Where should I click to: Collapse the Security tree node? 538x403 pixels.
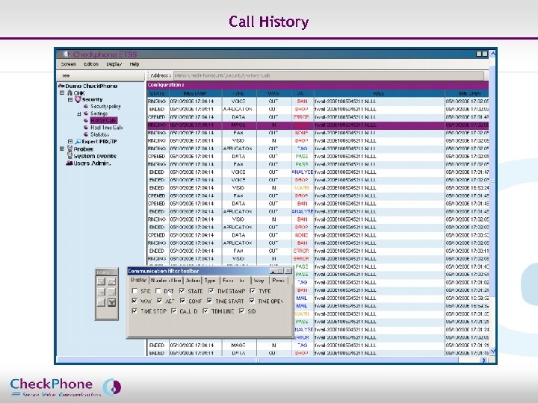click(70, 100)
